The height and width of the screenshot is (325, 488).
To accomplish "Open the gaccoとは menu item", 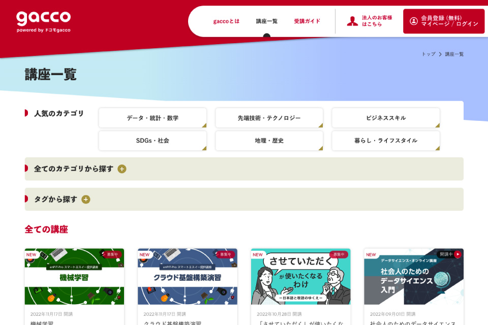I will [225, 21].
